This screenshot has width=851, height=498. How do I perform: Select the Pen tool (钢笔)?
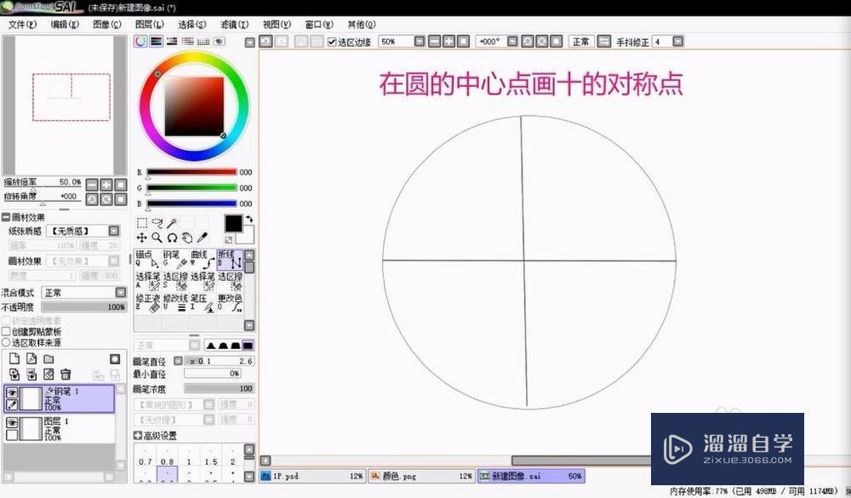point(176,258)
